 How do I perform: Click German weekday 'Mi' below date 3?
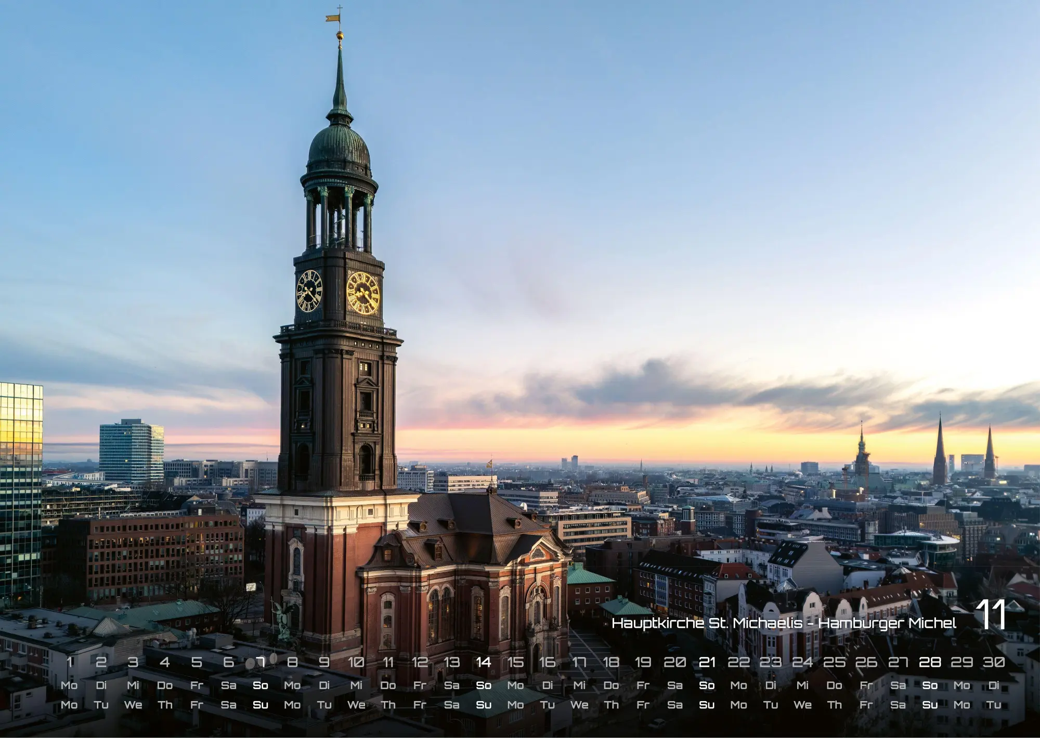click(x=133, y=686)
